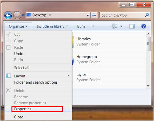Expand the Layout submenu arrow

tap(68, 76)
